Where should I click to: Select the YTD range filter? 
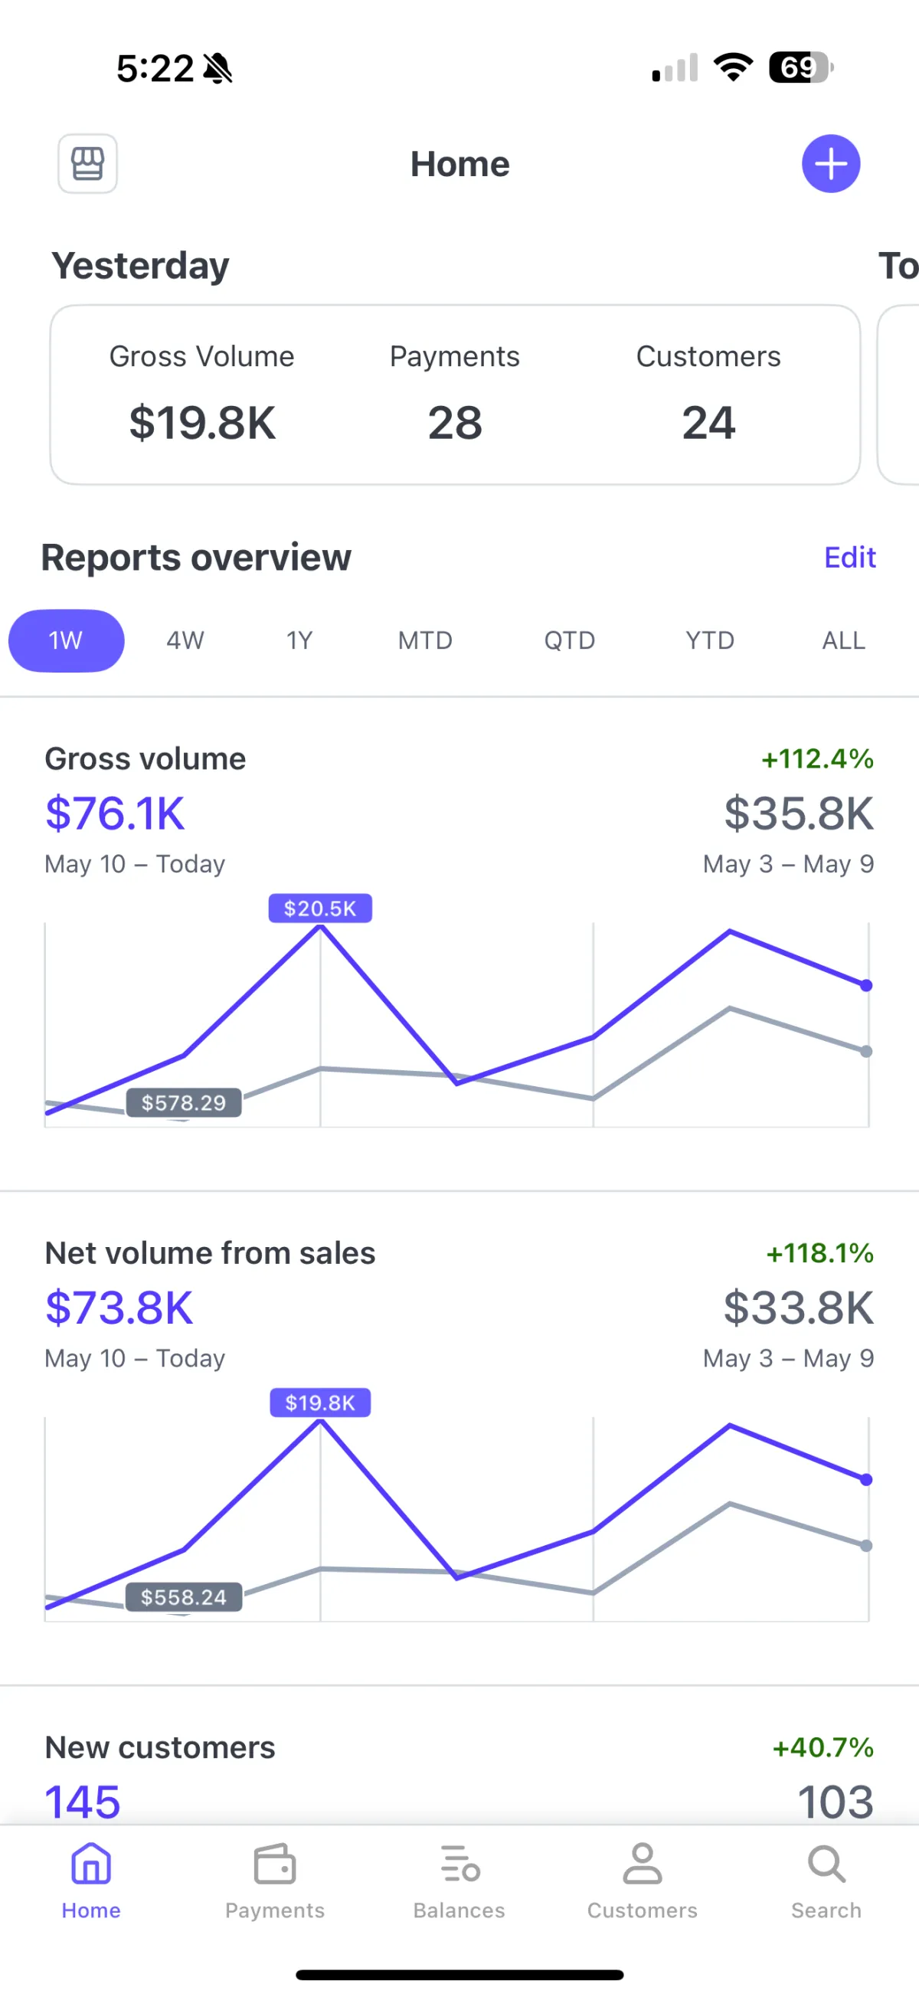click(710, 640)
